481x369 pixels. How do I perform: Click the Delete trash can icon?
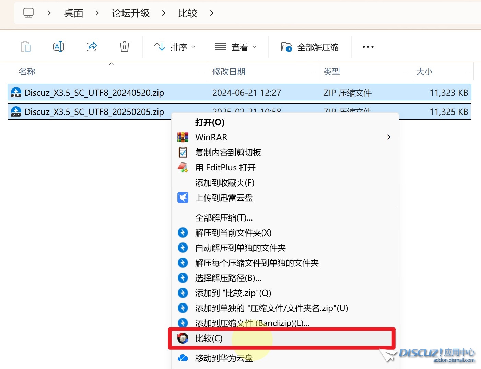pos(124,47)
